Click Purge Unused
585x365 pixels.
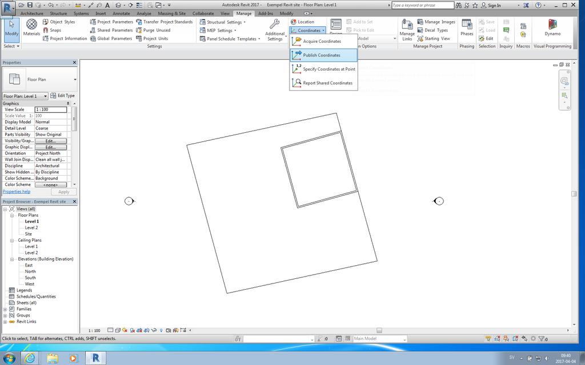[x=153, y=30]
